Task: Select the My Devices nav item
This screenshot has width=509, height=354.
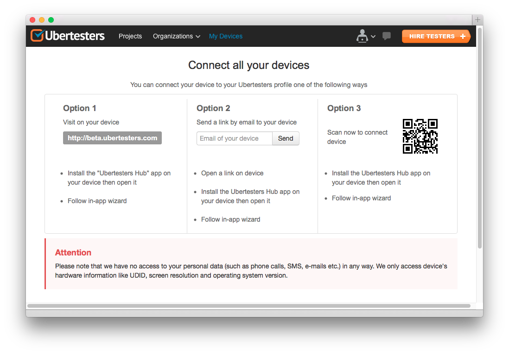Action: point(226,36)
